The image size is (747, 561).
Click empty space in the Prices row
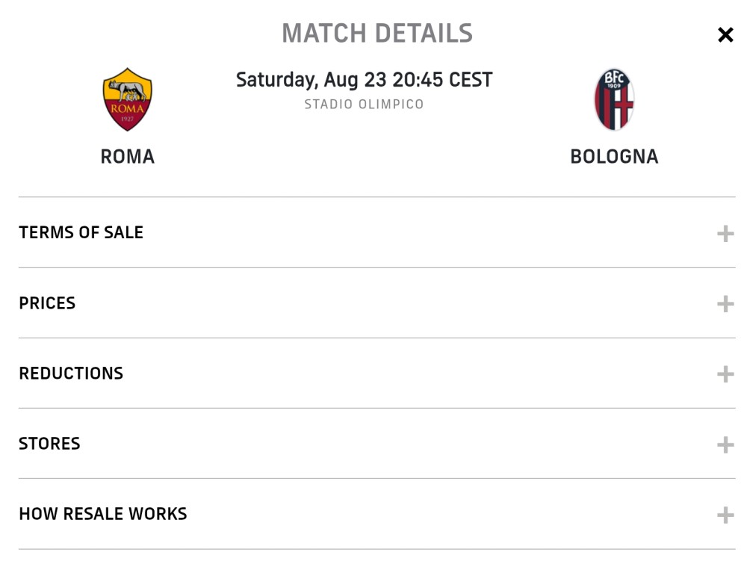coord(381,303)
